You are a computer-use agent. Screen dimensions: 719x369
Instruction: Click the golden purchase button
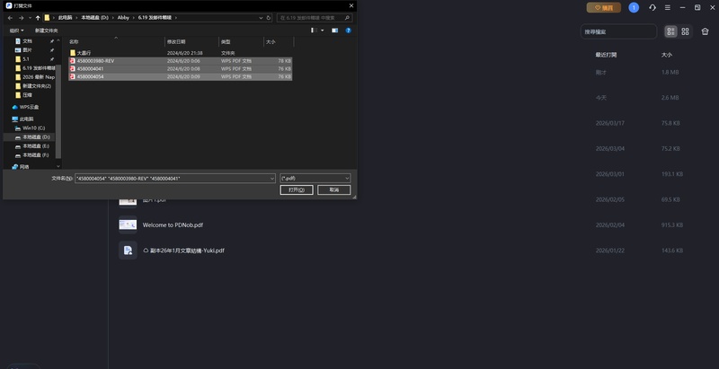603,7
